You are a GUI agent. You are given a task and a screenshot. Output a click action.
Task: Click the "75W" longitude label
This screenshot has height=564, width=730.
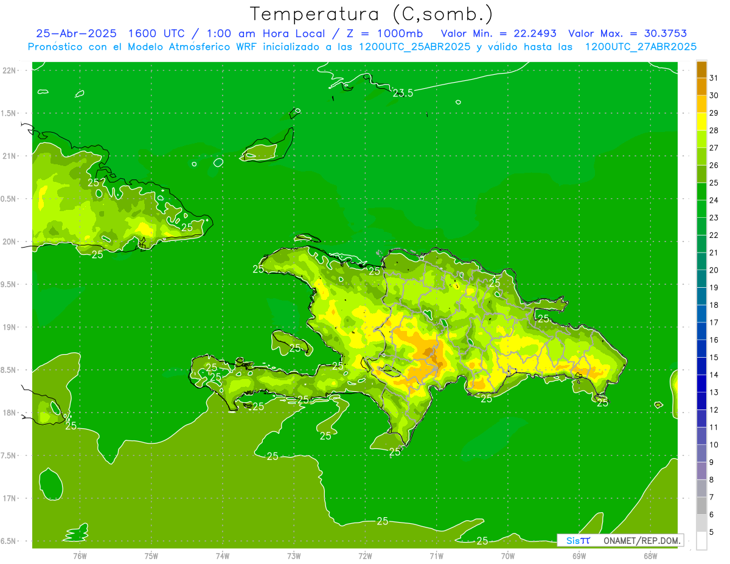tap(151, 555)
